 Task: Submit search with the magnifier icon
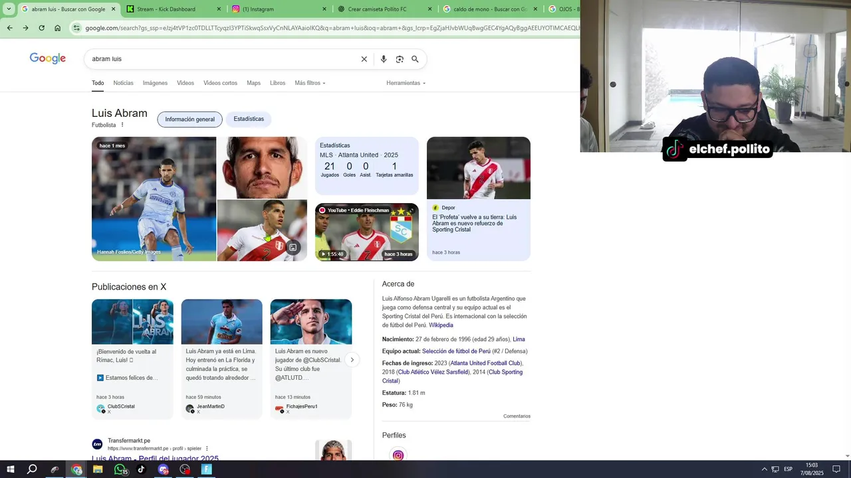tap(415, 59)
